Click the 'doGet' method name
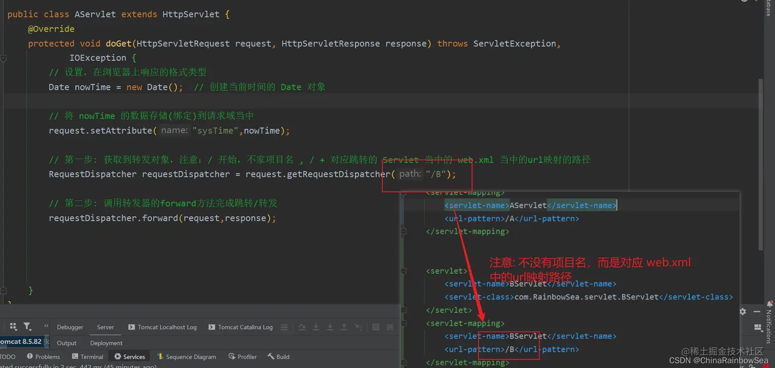Viewport: 775px width, 368px height. [118, 44]
